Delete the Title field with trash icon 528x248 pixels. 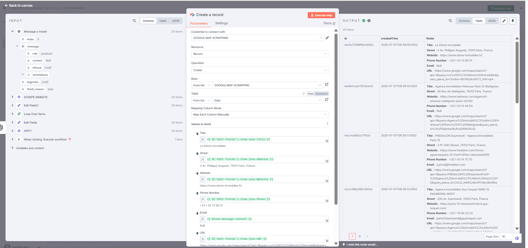(197, 134)
